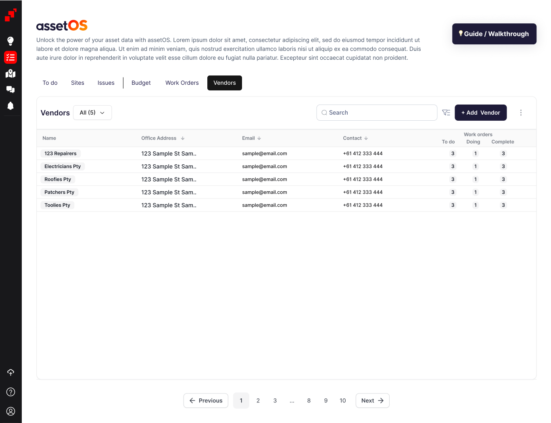The width and height of the screenshot is (551, 423).
Task: Click the three-dot overflow menu near Add Vendor
Action: click(x=521, y=113)
